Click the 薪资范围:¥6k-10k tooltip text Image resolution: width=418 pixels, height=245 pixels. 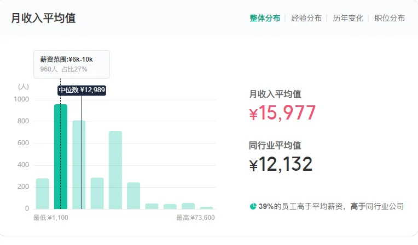tap(66, 59)
